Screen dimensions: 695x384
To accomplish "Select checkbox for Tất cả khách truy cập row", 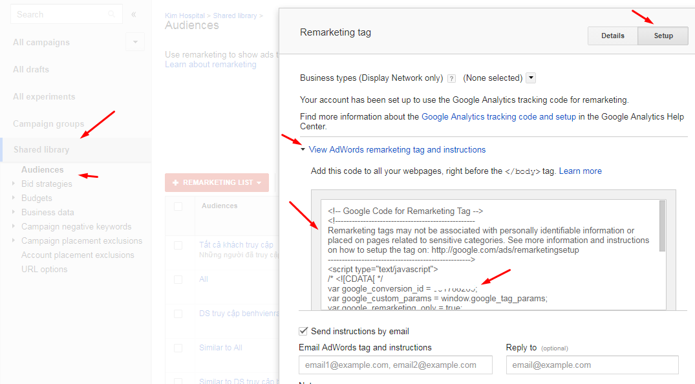I will [x=178, y=245].
